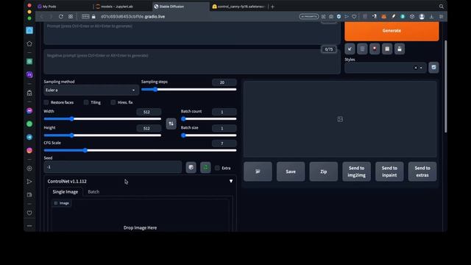The width and height of the screenshot is (471, 265).
Task: Click the tab search magnifier icon
Action: [442, 7]
